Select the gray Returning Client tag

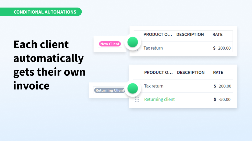tap(109, 90)
